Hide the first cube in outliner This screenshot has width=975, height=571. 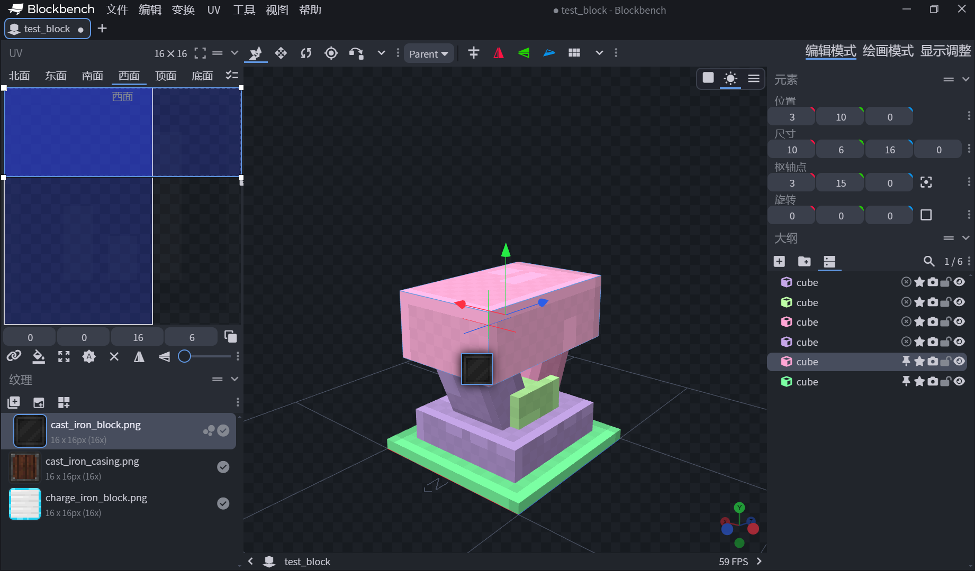(x=959, y=282)
